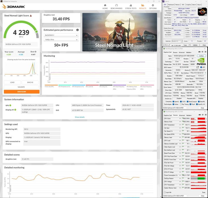The image size is (208, 198).
Task: Open the Stress Tests section
Action: click(131, 7)
